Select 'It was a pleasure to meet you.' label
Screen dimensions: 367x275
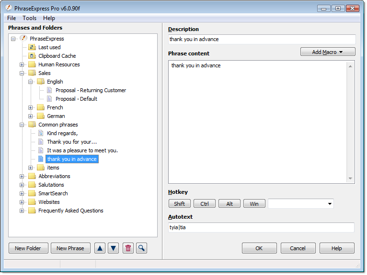click(x=82, y=150)
